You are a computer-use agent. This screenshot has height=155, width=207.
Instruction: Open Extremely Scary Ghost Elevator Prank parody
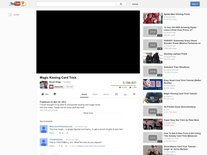[x=182, y=42]
